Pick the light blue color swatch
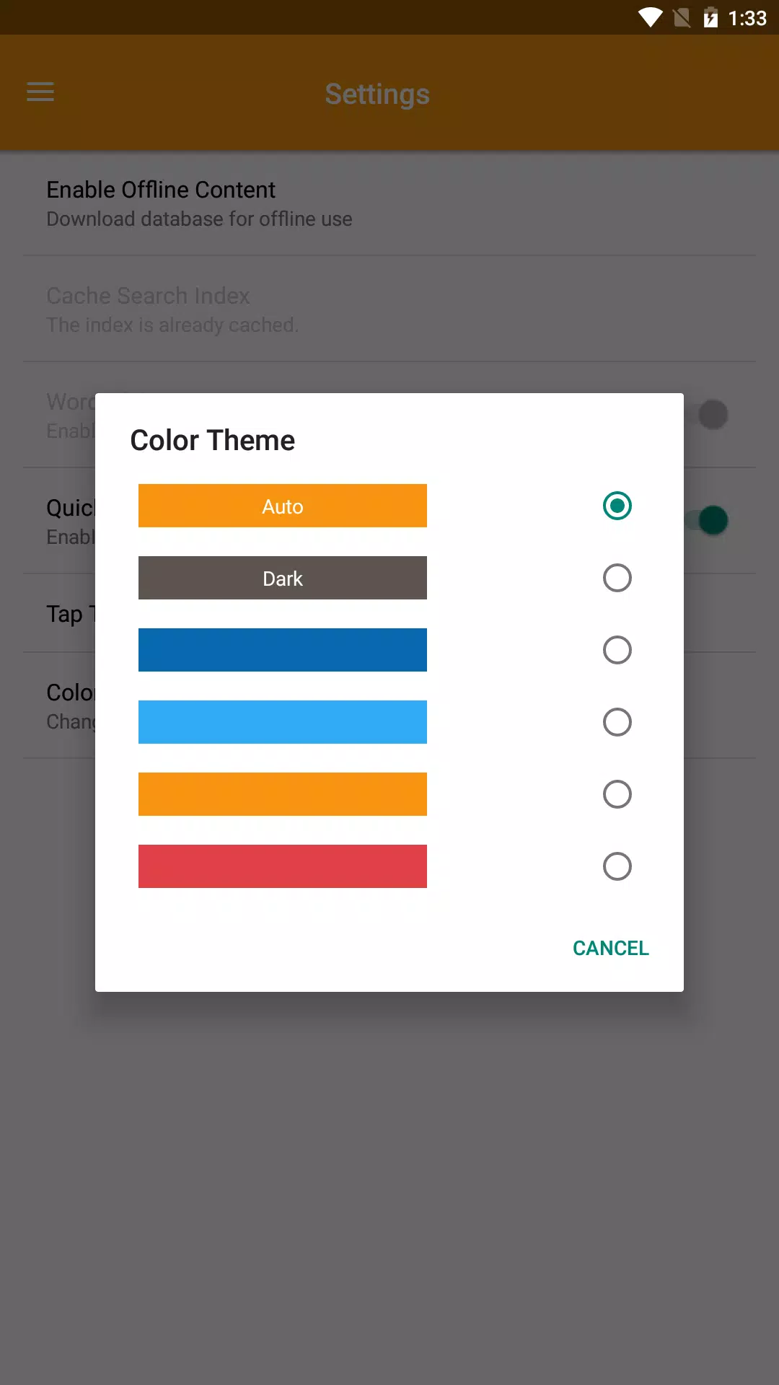 click(x=283, y=722)
